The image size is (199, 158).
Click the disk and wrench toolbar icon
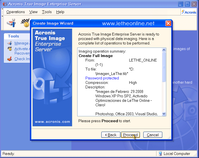point(11,23)
